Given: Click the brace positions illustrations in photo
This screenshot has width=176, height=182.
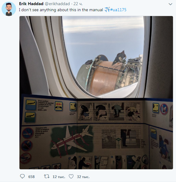Looking at the screenshot, I should (109, 111).
